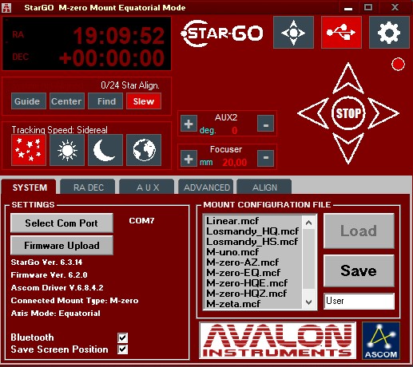413x367 pixels.
Task: Select Losmandy_HQ.mcf in file list
Action: [x=252, y=231]
